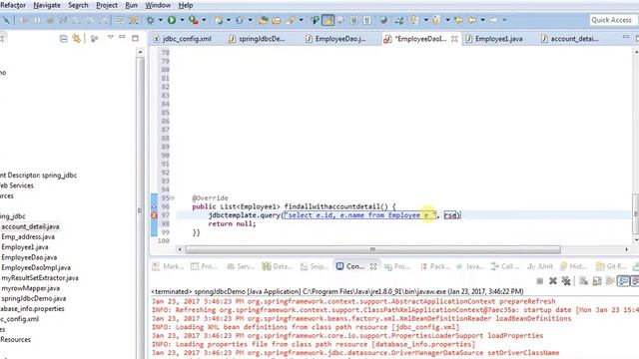The width and height of the screenshot is (639, 359).
Task: Open the Window menu
Action: tap(158, 5)
